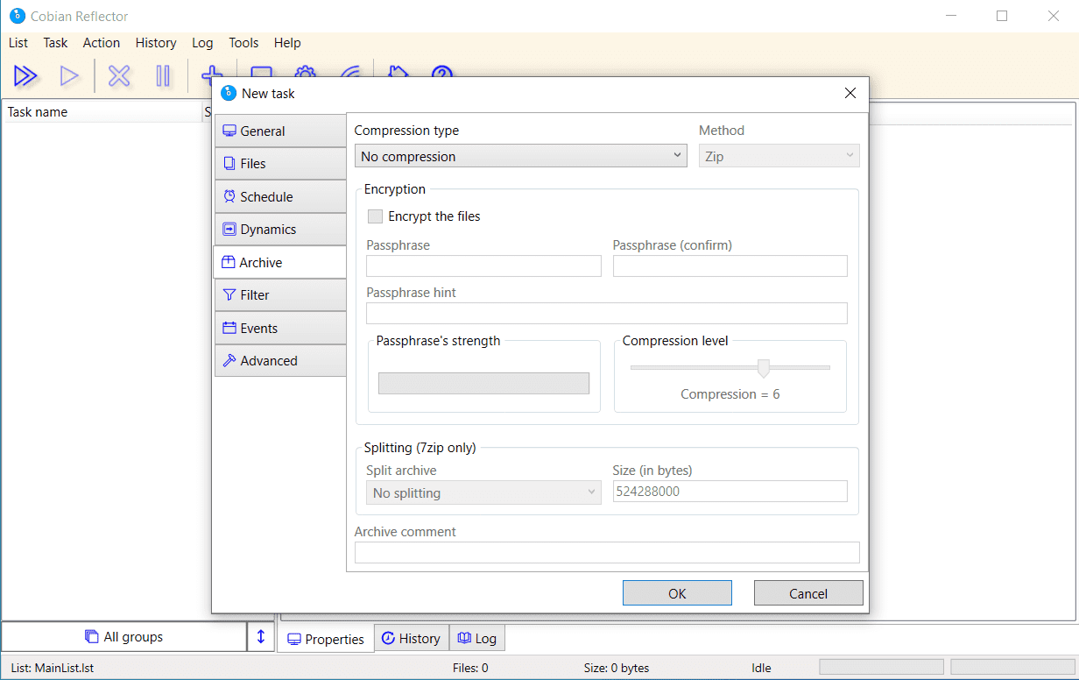Switch to the History bottom tab
The width and height of the screenshot is (1079, 680).
click(x=412, y=638)
